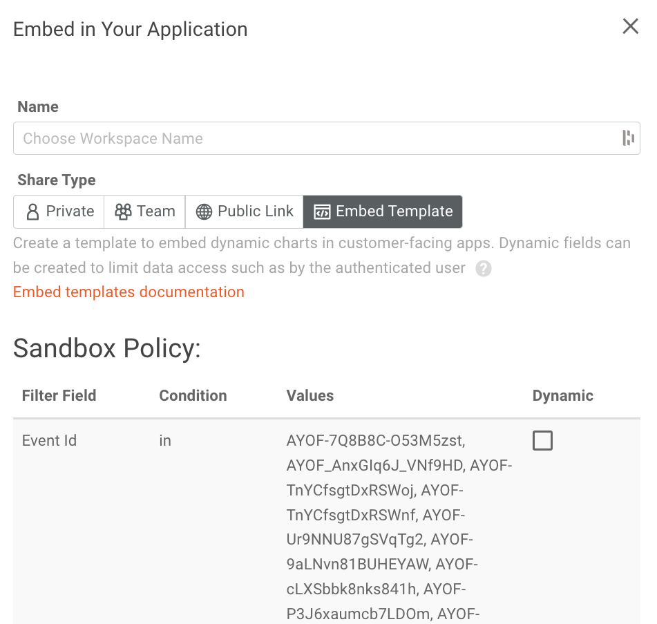Click the workspace picker icon in Name field
The image size is (657, 624).
627,138
